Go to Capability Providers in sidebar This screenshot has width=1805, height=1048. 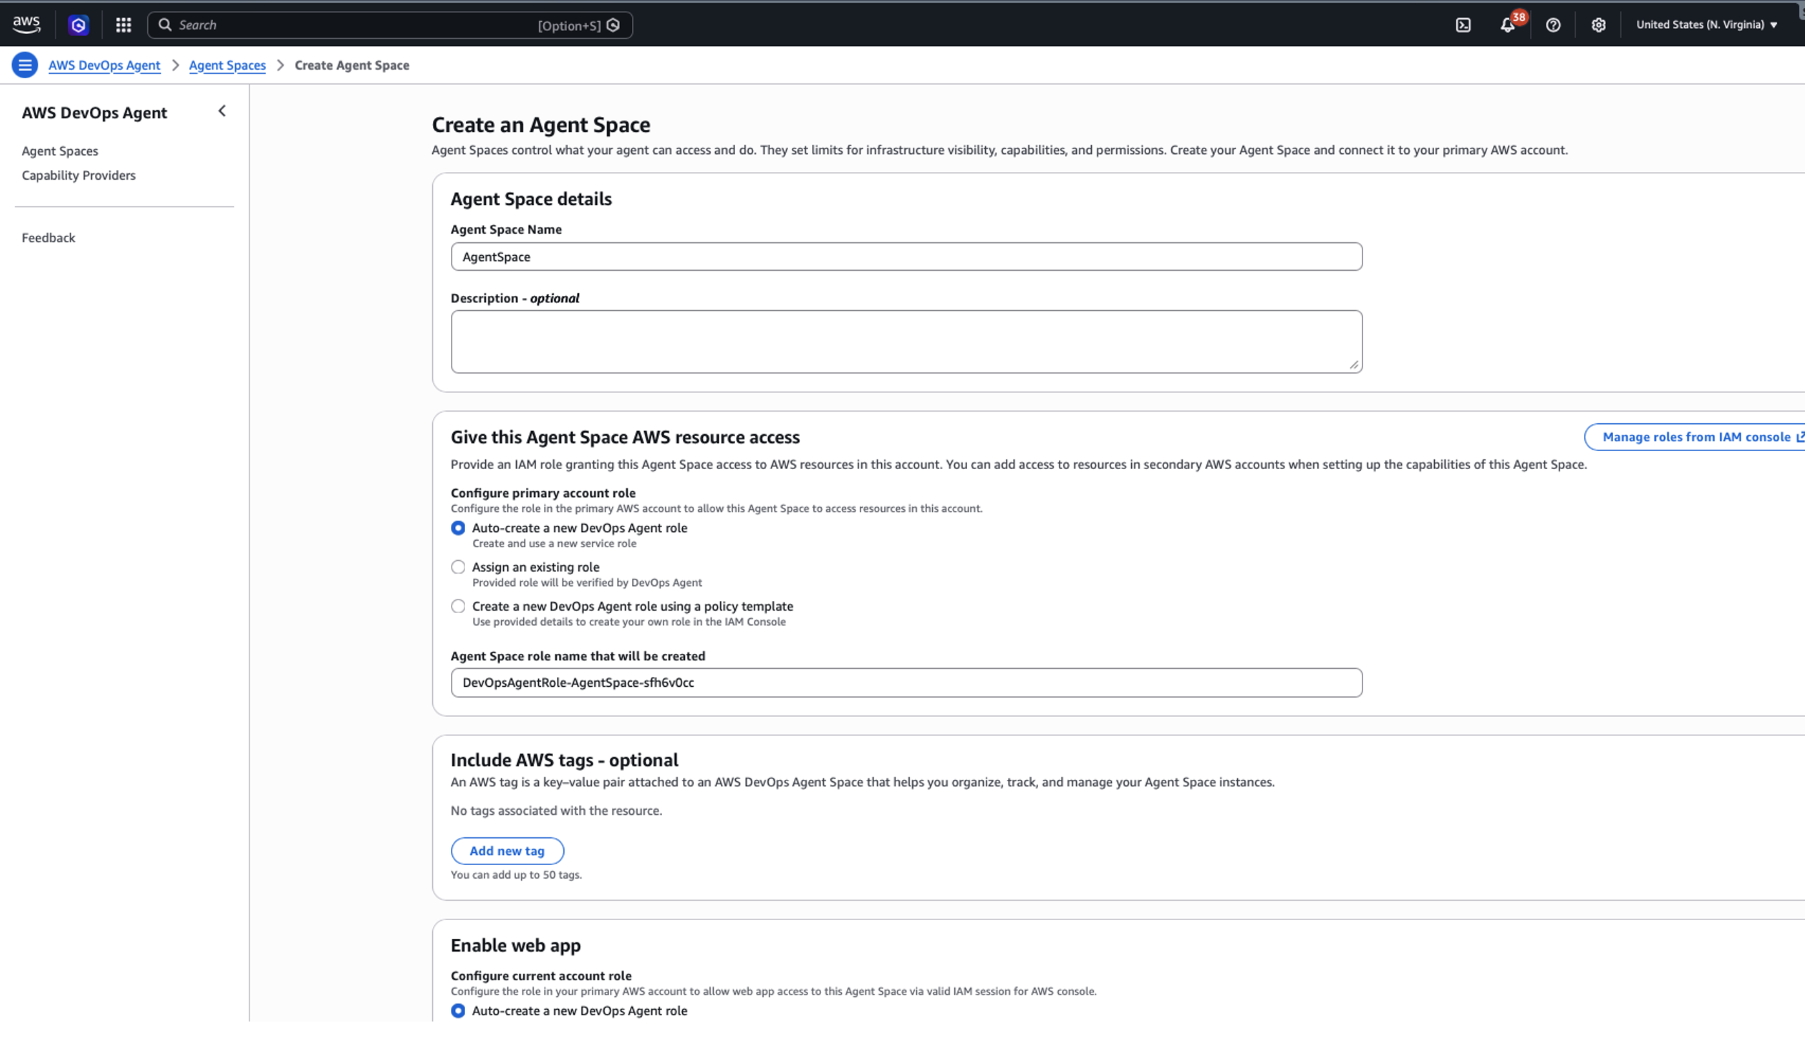[79, 176]
